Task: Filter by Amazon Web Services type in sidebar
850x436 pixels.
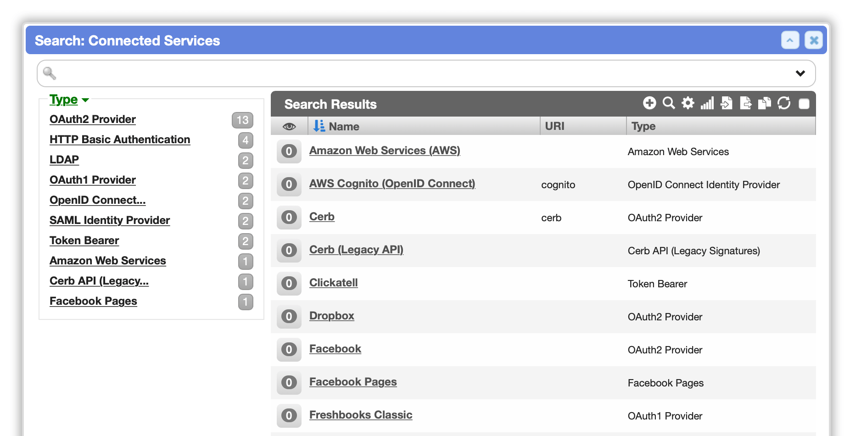Action: pyautogui.click(x=108, y=261)
